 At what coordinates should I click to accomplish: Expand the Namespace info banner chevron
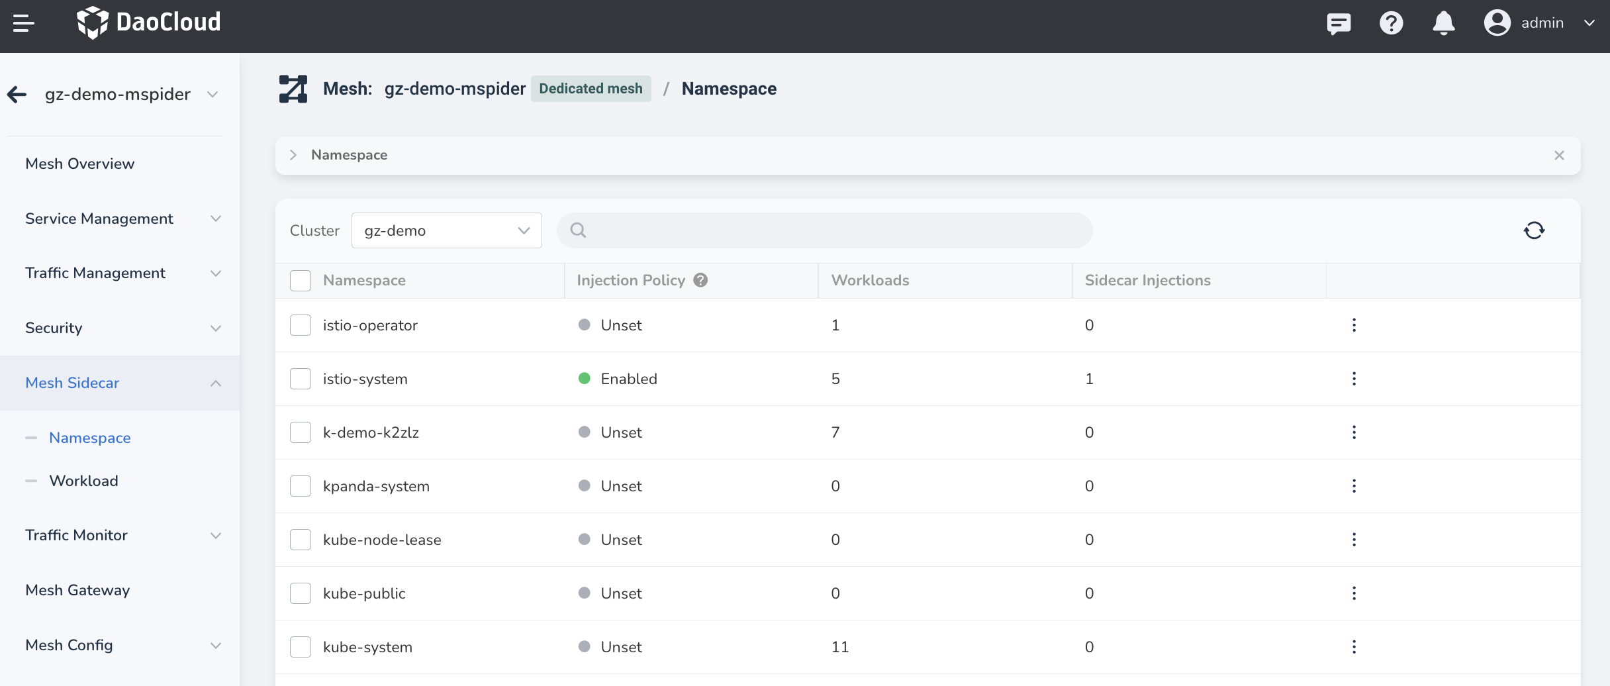tap(293, 155)
